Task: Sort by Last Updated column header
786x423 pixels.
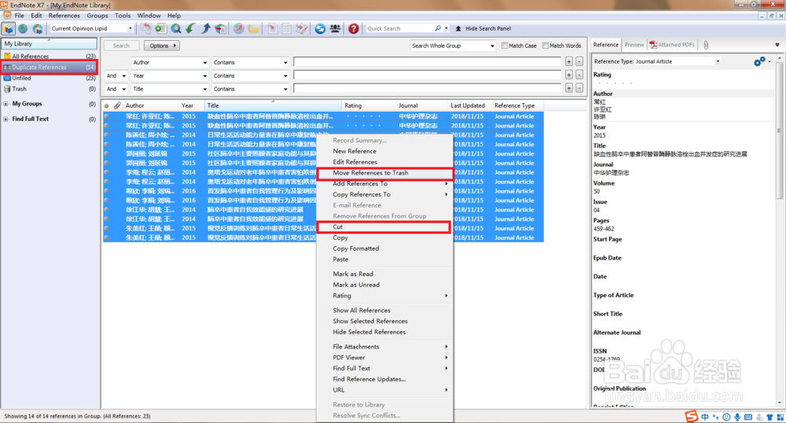Action: [x=468, y=105]
